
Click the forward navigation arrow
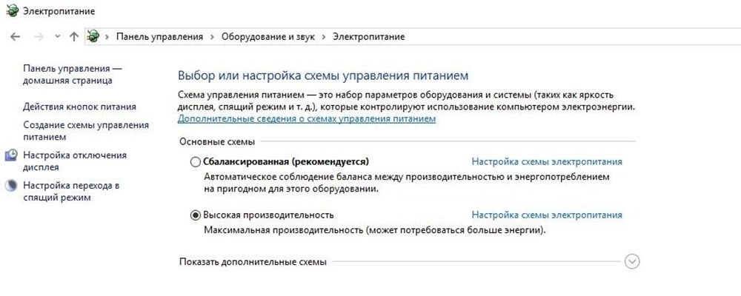coord(39,37)
